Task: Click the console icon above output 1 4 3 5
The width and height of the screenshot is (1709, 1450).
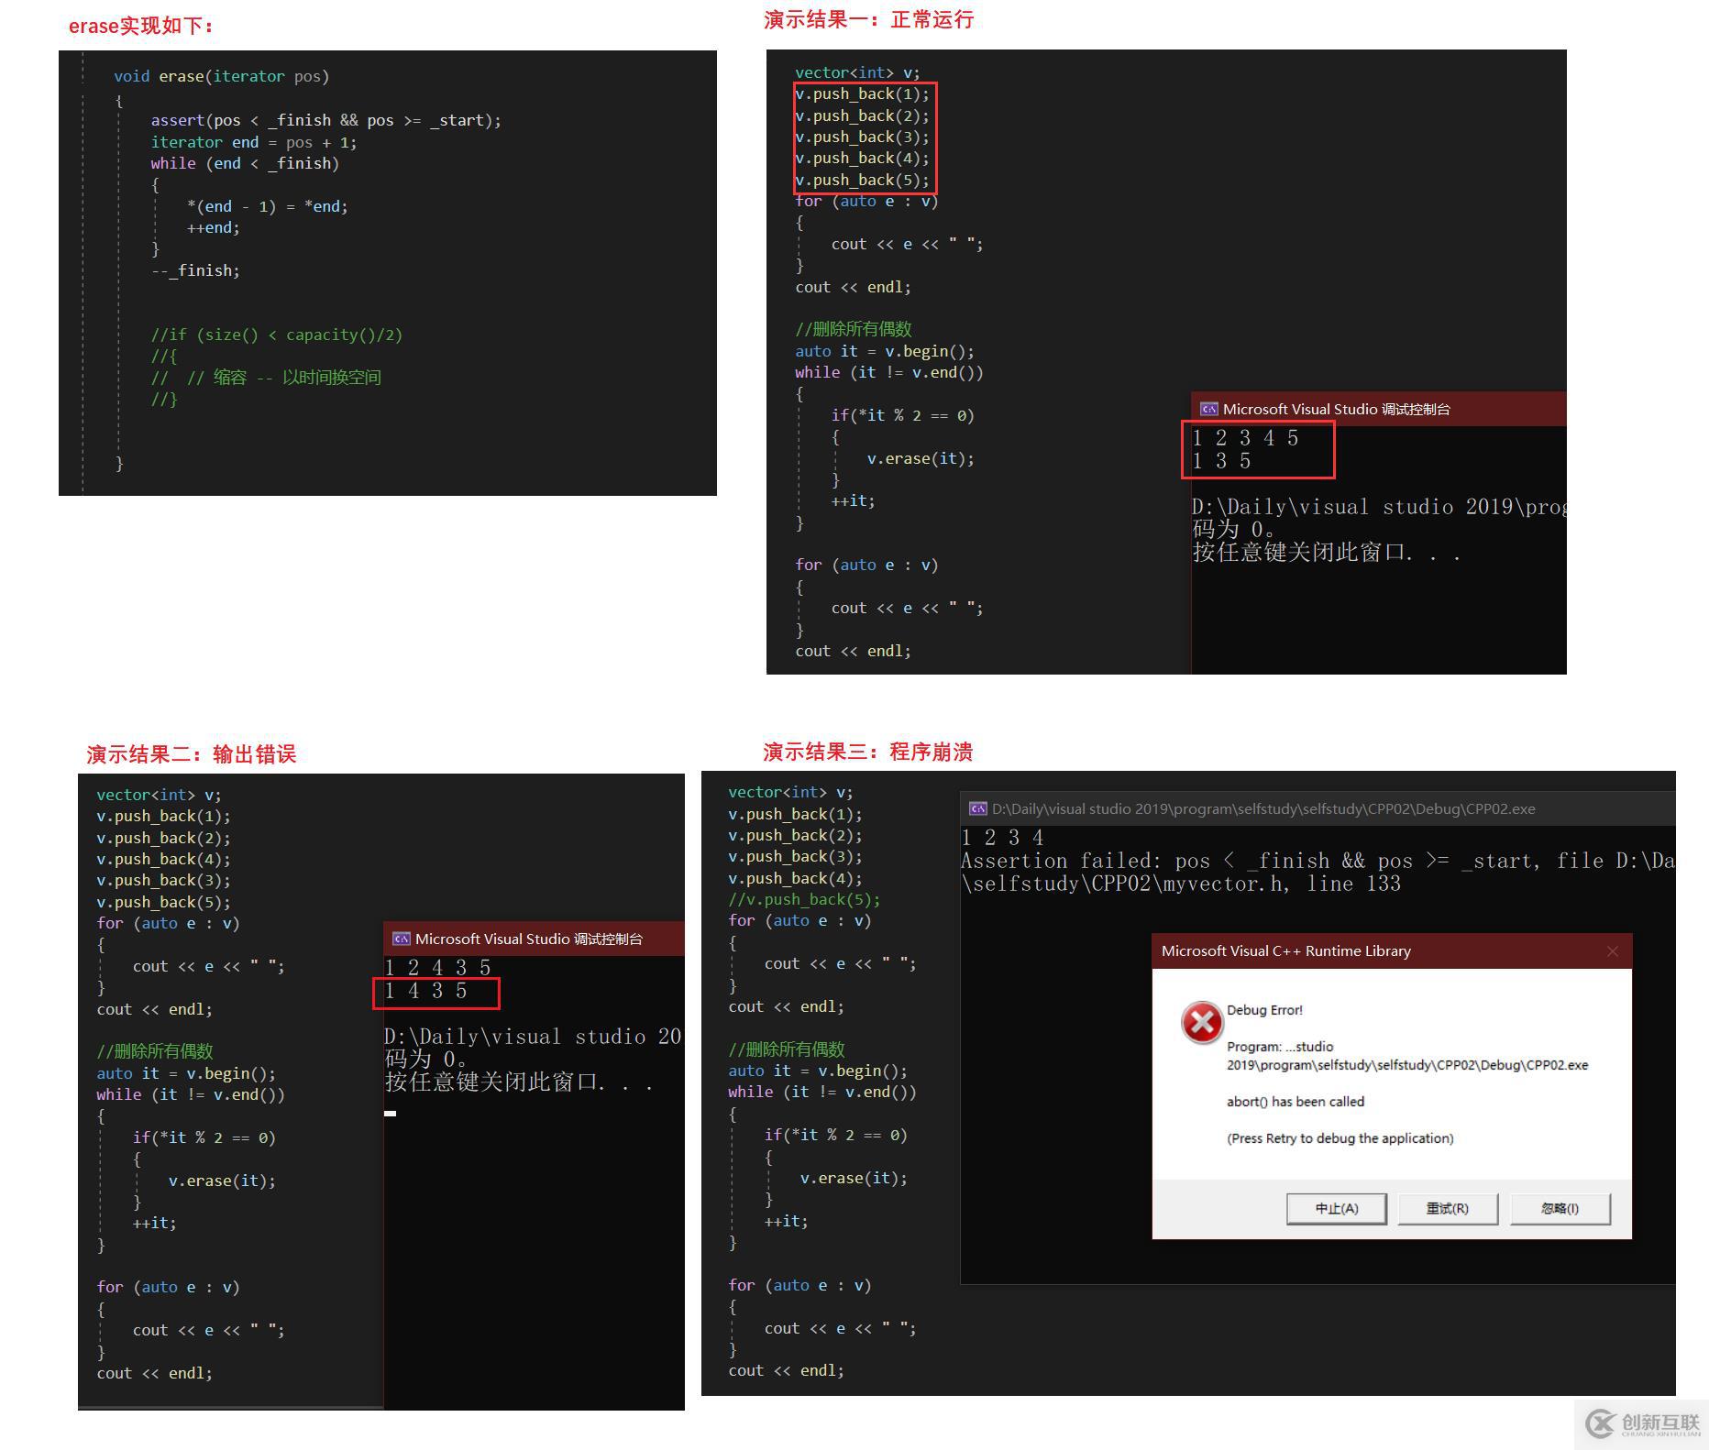Action: coord(401,939)
